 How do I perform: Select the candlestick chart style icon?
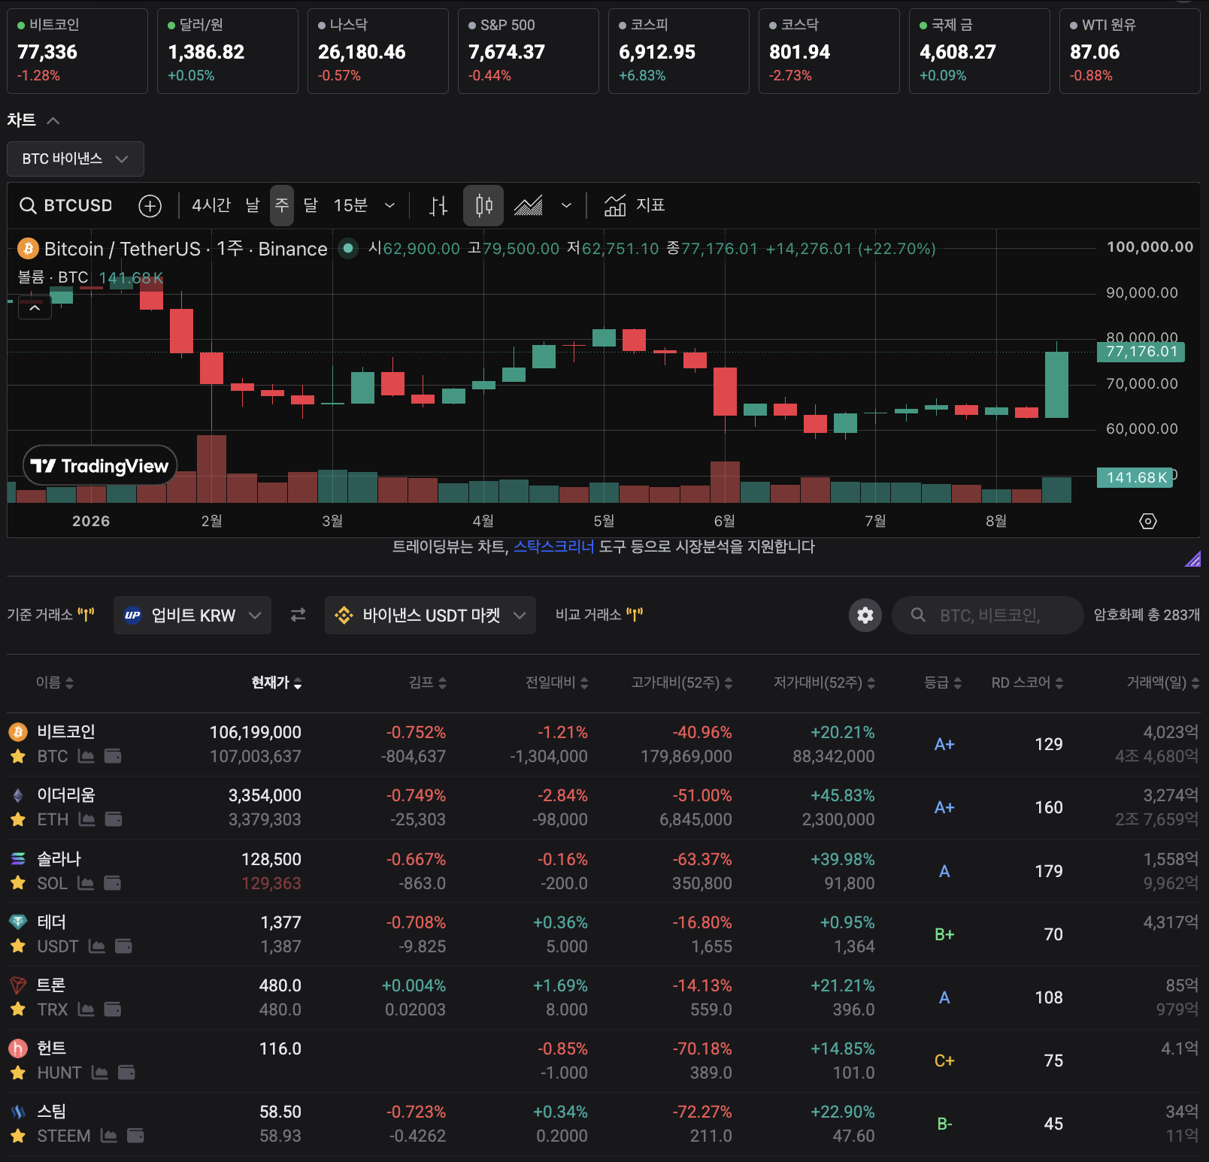[483, 205]
